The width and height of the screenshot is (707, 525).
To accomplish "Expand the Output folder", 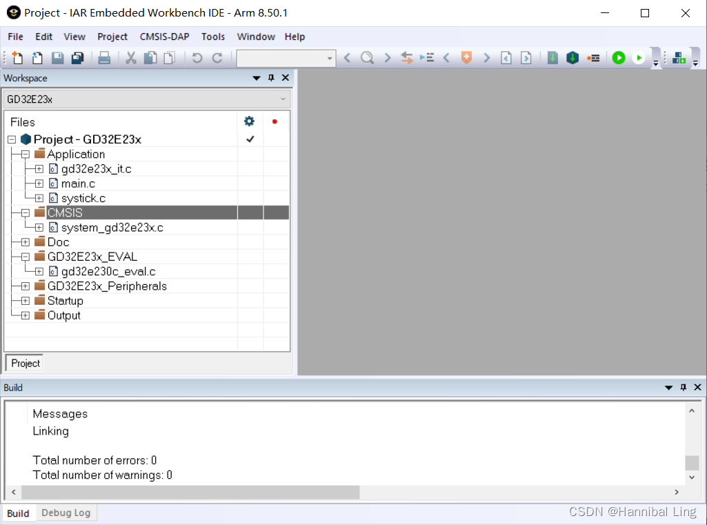I will click(26, 315).
